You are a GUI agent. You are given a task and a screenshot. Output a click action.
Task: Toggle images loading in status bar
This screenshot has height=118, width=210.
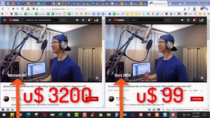(x=158, y=110)
